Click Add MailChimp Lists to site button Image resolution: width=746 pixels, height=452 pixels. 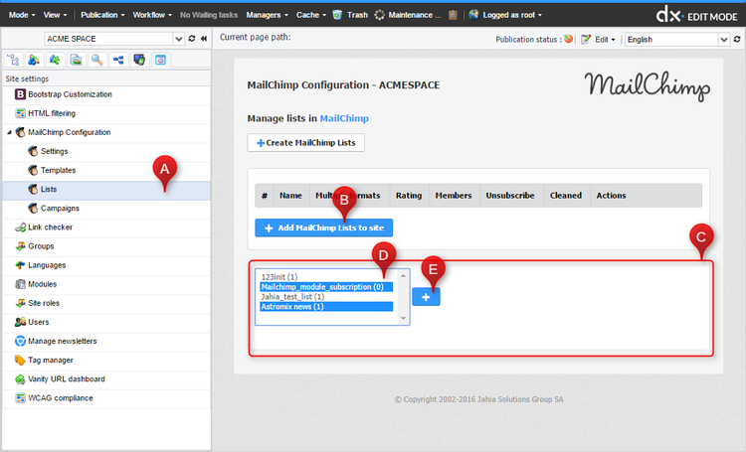coord(324,227)
